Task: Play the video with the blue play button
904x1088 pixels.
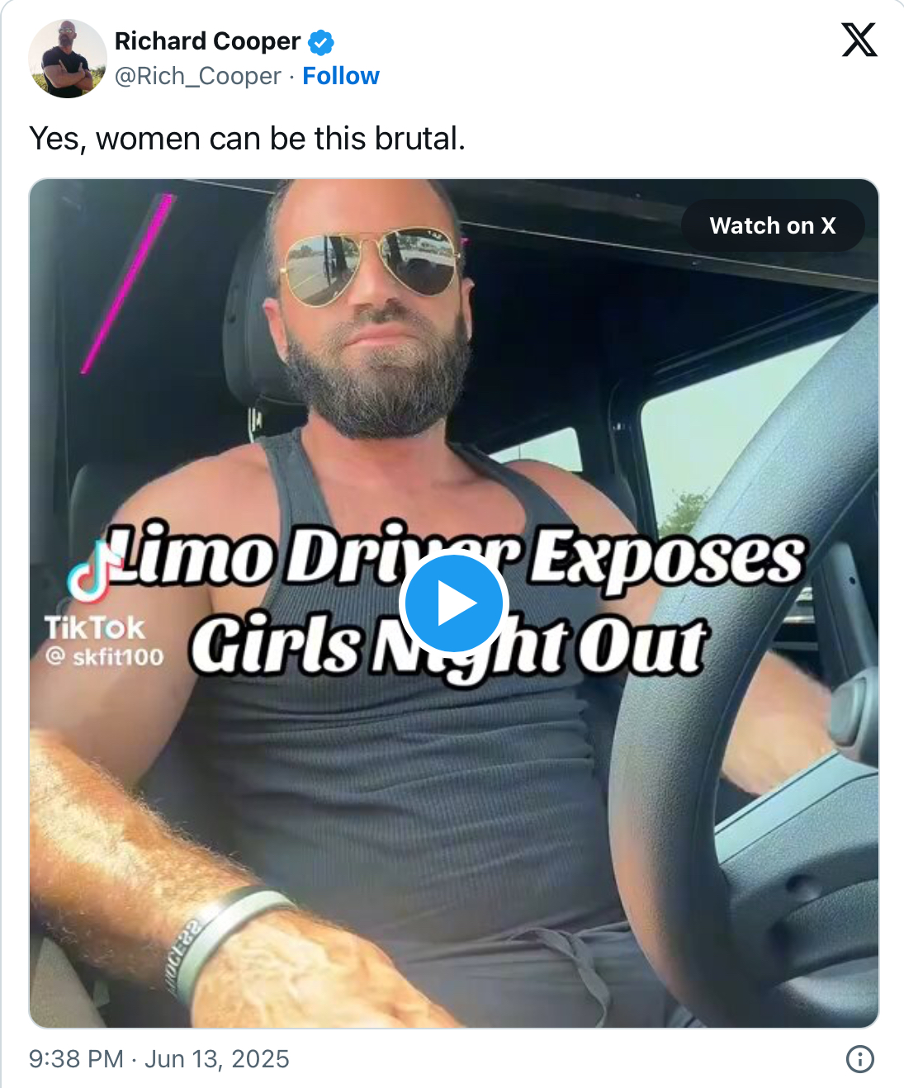Action: pos(453,604)
